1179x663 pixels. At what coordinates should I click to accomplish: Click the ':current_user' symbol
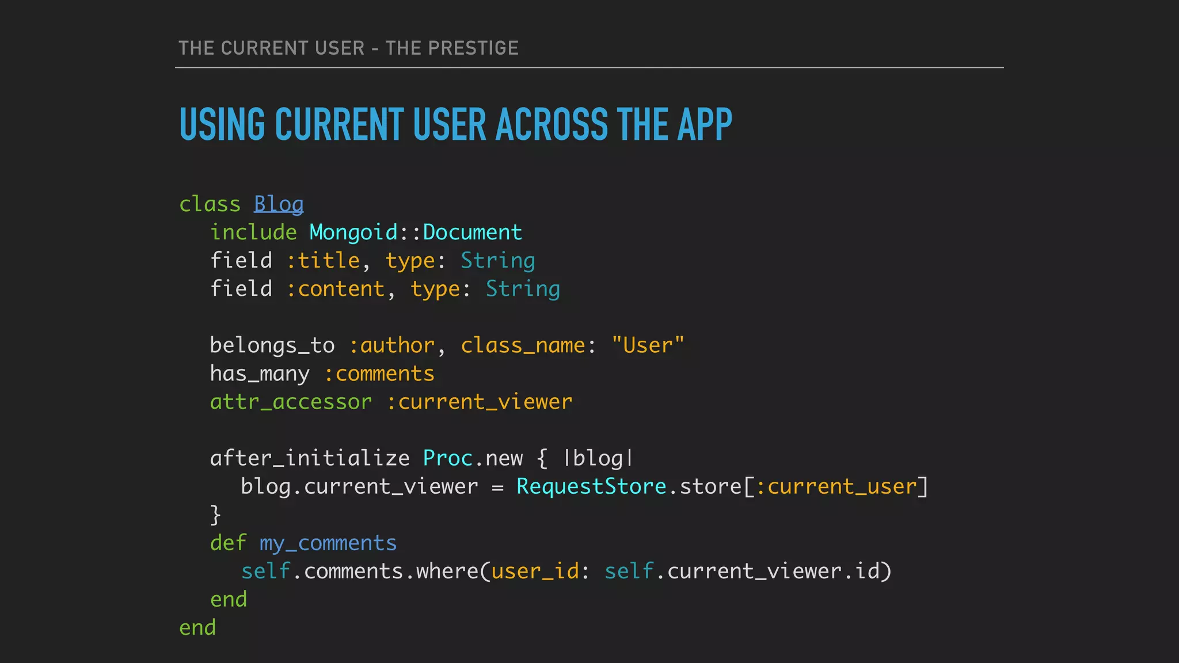[x=836, y=487]
